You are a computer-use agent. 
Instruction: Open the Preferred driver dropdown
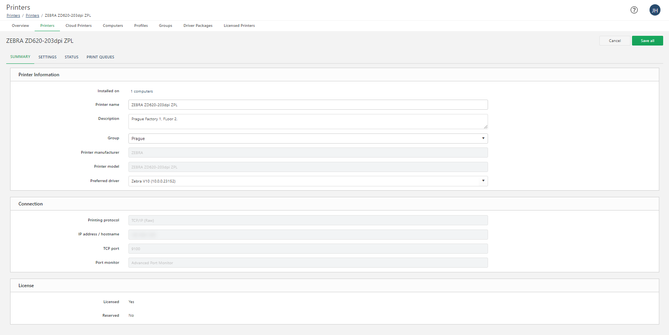tap(307, 181)
